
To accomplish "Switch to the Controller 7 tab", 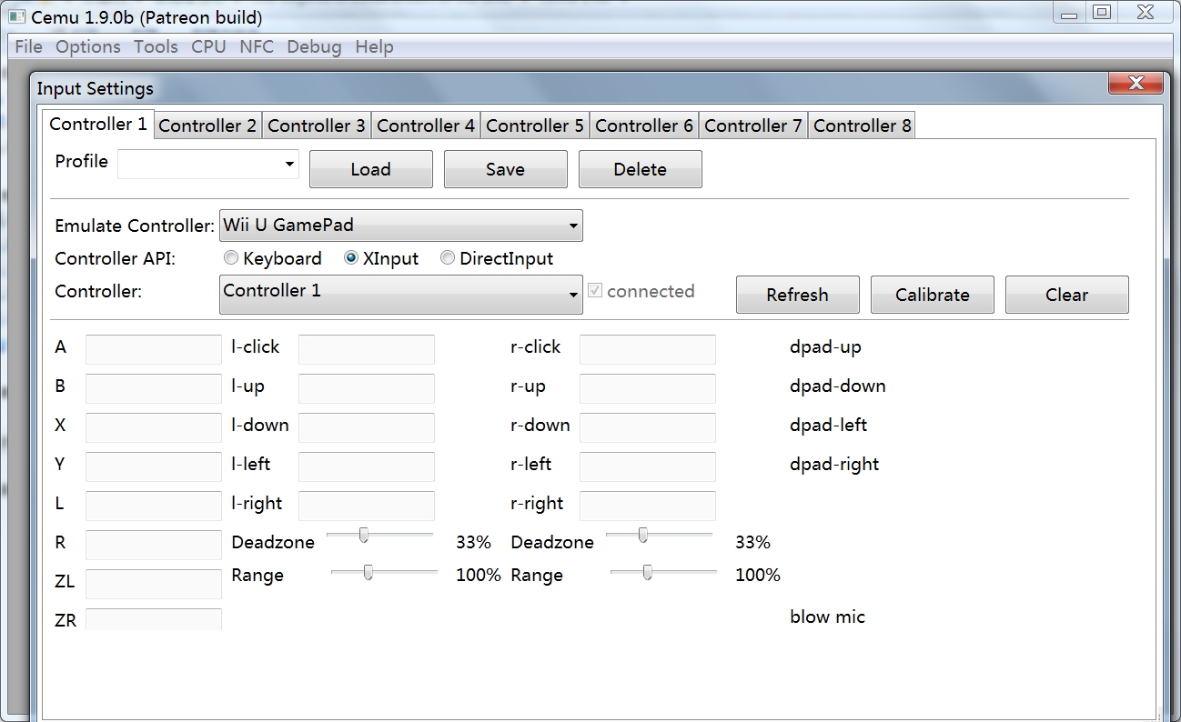I will tap(753, 125).
